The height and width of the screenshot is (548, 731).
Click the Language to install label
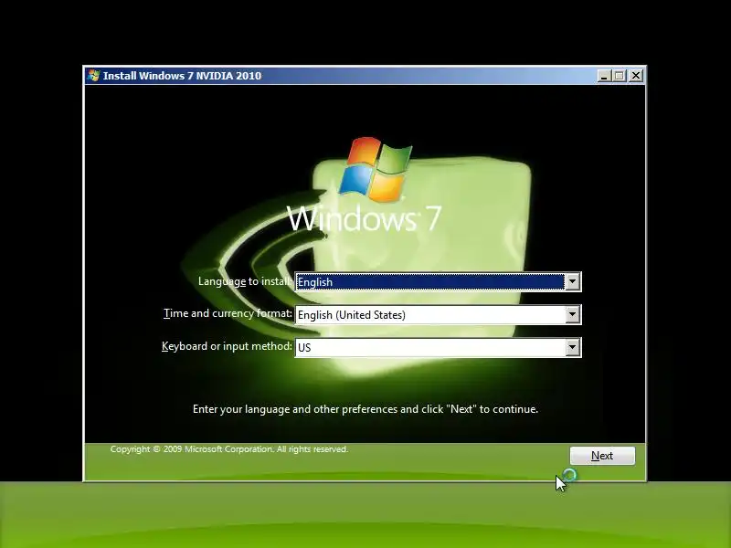pyautogui.click(x=245, y=281)
